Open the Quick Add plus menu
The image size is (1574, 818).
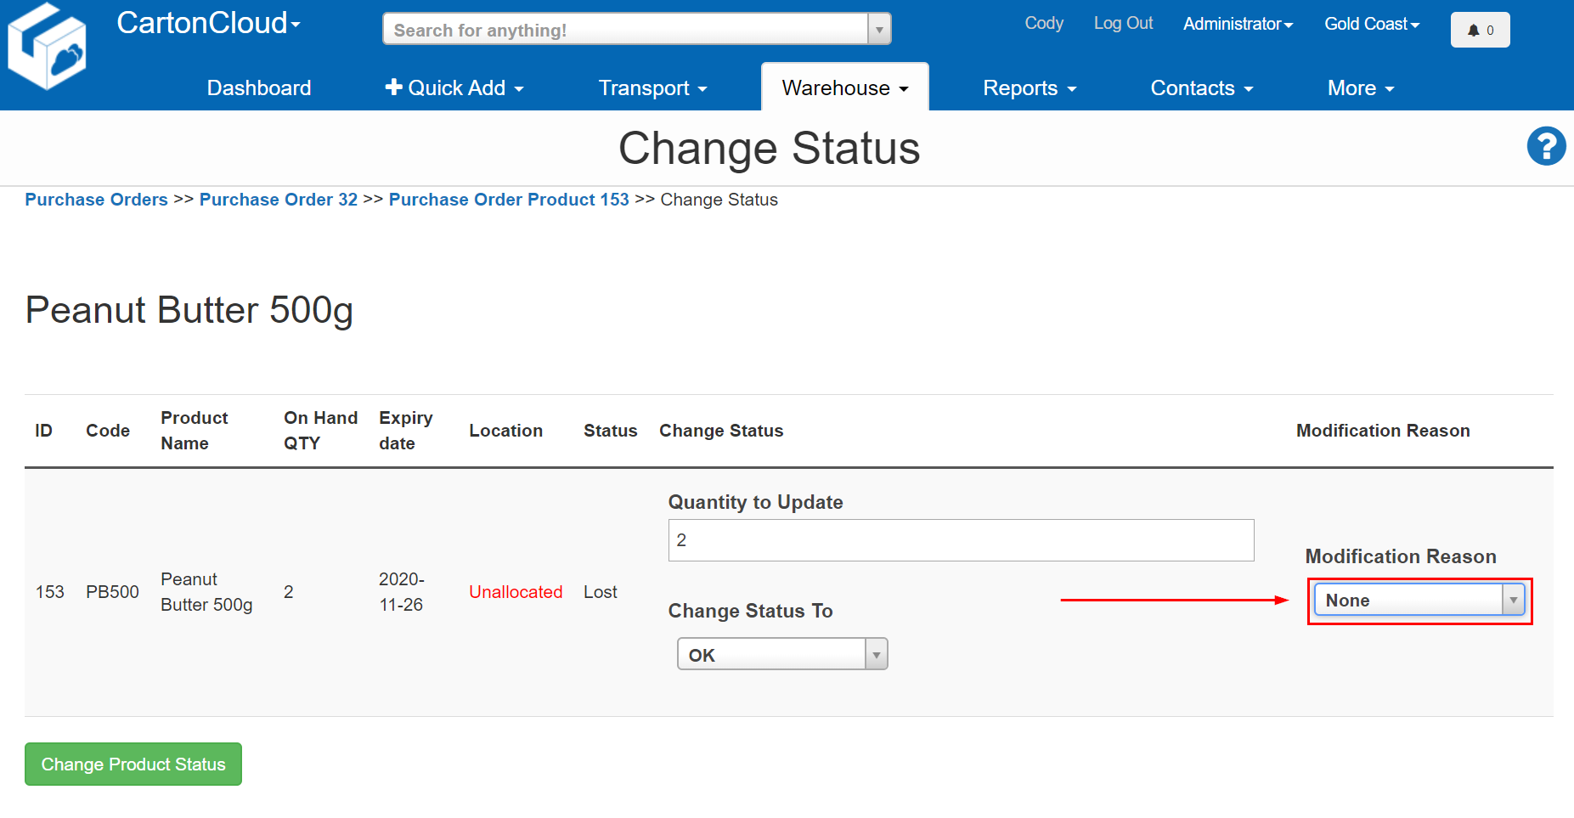pos(454,88)
